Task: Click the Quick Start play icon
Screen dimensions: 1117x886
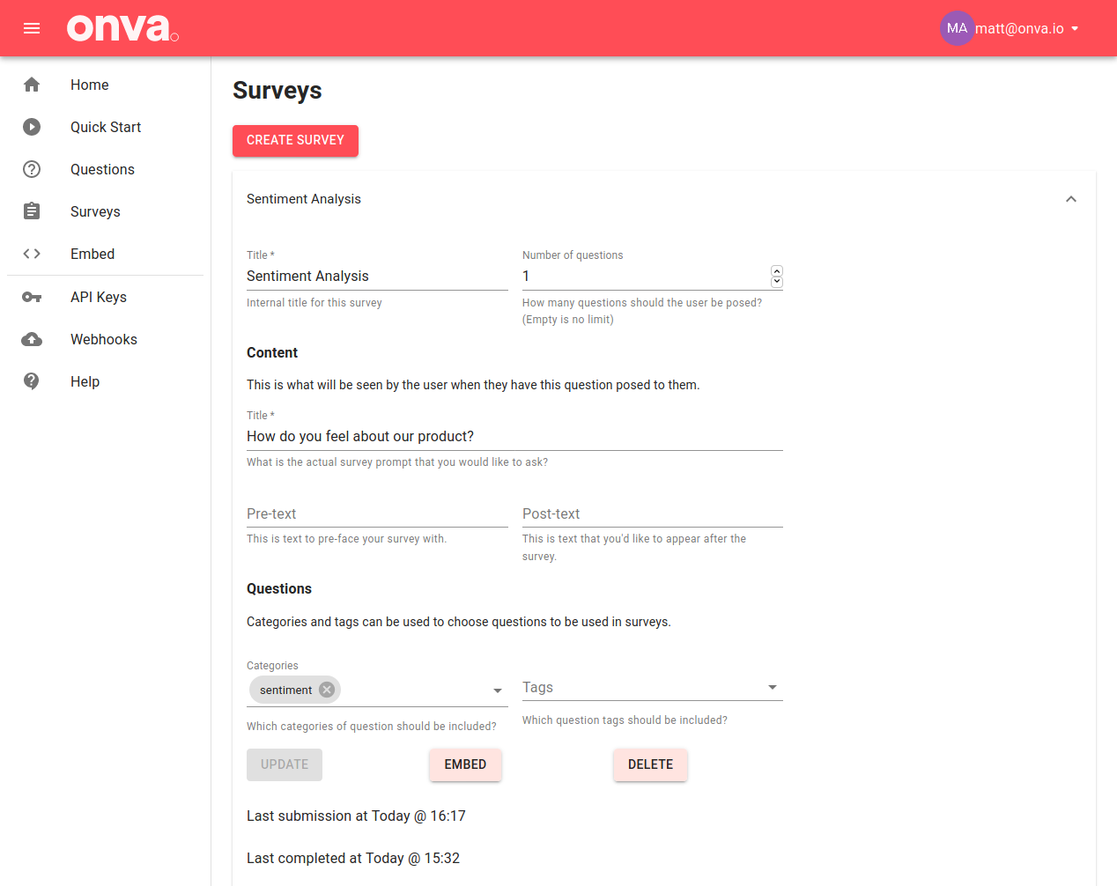Action: tap(32, 127)
